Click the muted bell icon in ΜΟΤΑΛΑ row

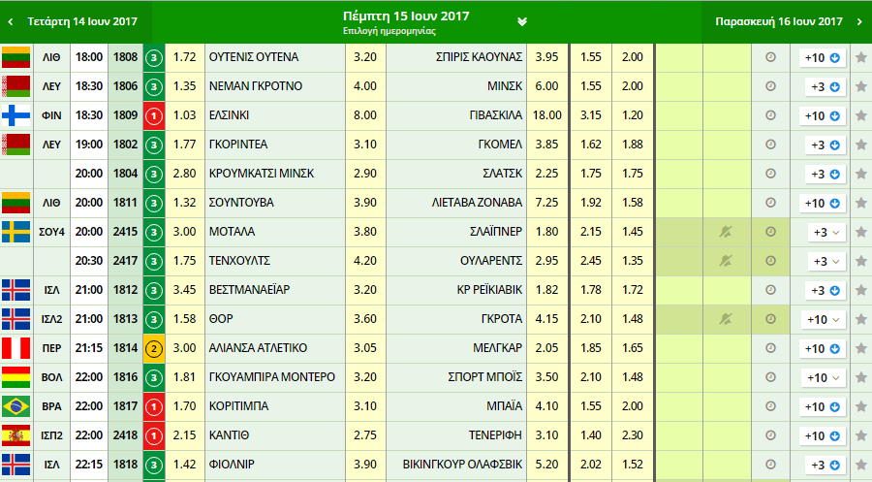click(x=727, y=232)
